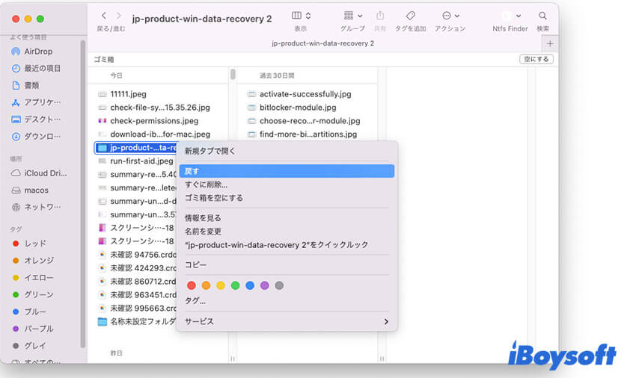The width and height of the screenshot is (636, 378).
Task: Filter by the グレイ sidebar tag
Action: click(29, 346)
